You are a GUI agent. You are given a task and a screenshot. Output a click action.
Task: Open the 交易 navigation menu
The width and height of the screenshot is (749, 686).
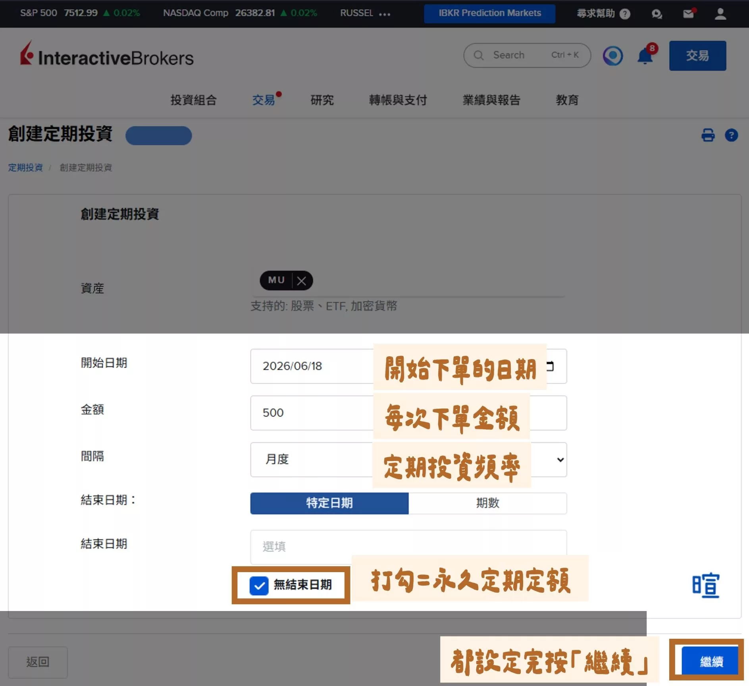(x=264, y=100)
